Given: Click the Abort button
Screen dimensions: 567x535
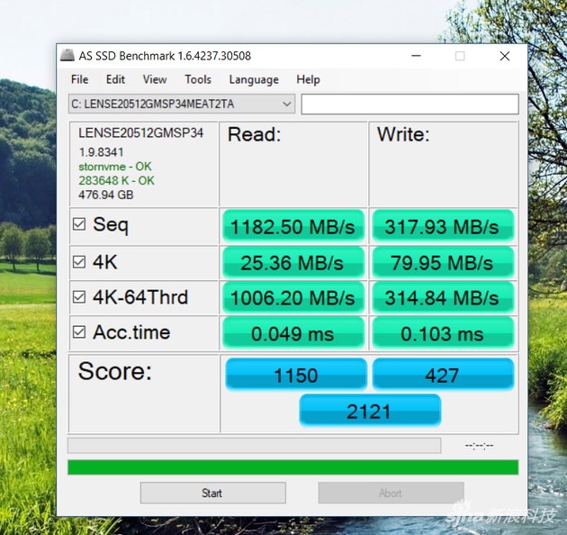Looking at the screenshot, I should [x=391, y=493].
